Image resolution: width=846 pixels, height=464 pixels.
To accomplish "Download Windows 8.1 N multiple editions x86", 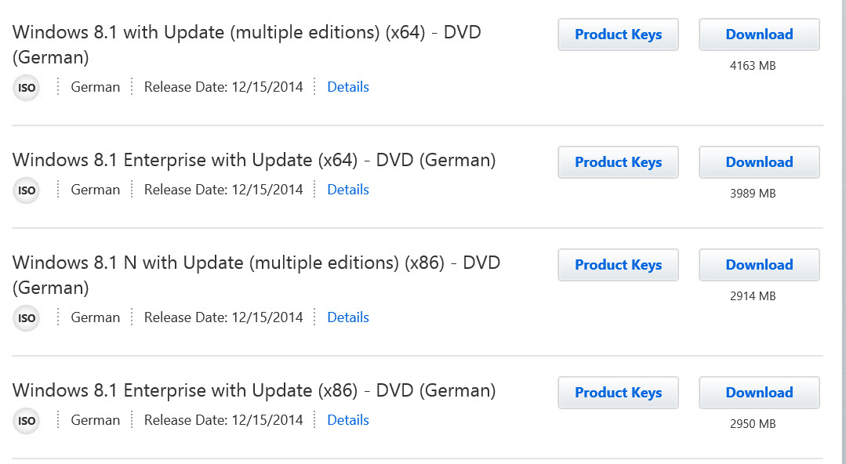I will (x=759, y=265).
